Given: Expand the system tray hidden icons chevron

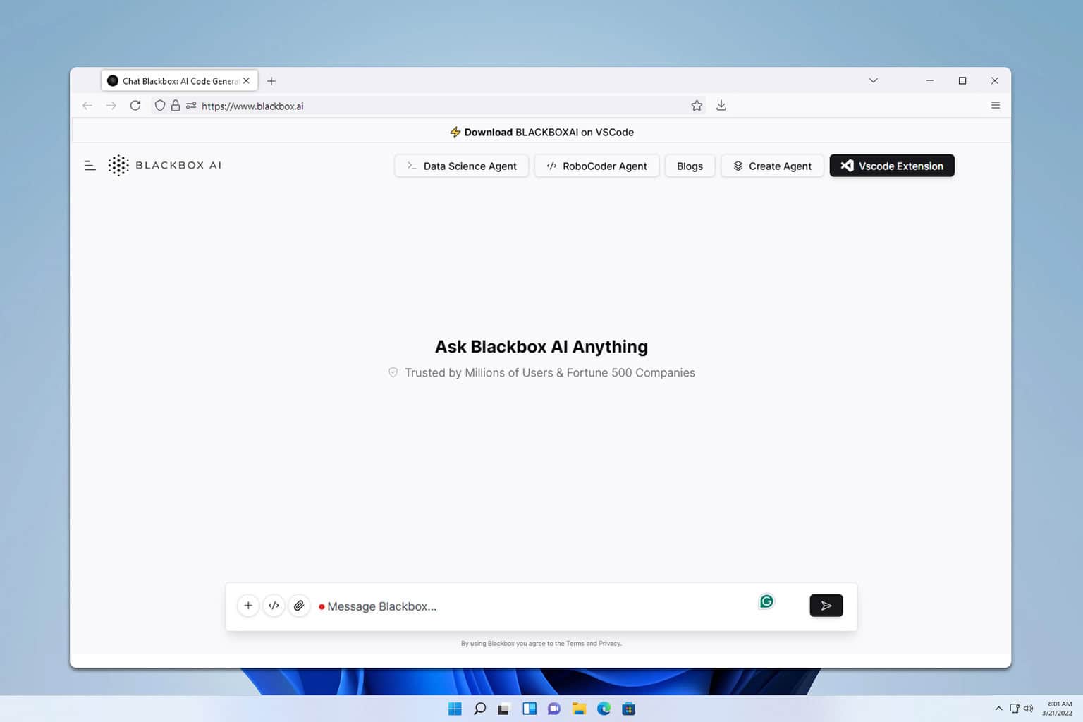Looking at the screenshot, I should (998, 709).
